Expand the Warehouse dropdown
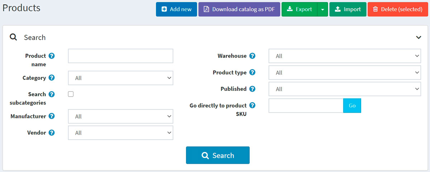This screenshot has height=172, width=430. [x=344, y=56]
